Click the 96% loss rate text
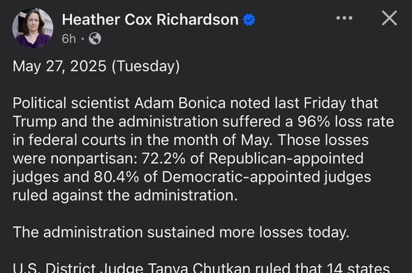 pos(346,121)
